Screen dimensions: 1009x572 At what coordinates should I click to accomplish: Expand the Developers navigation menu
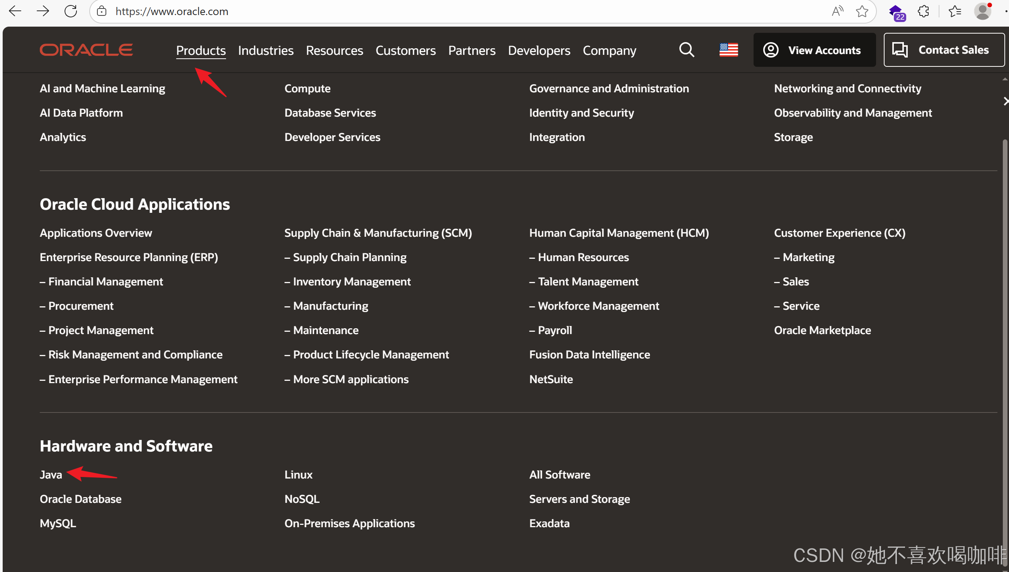coord(538,50)
